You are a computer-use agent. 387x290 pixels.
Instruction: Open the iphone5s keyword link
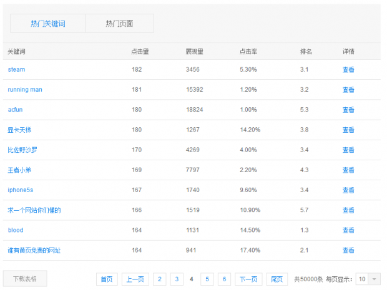point(21,190)
